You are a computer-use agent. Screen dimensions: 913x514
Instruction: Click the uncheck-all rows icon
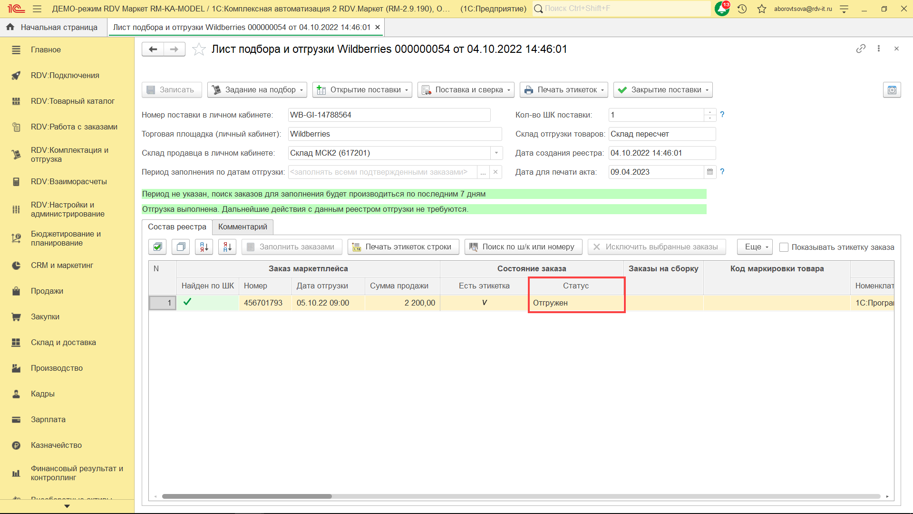181,247
